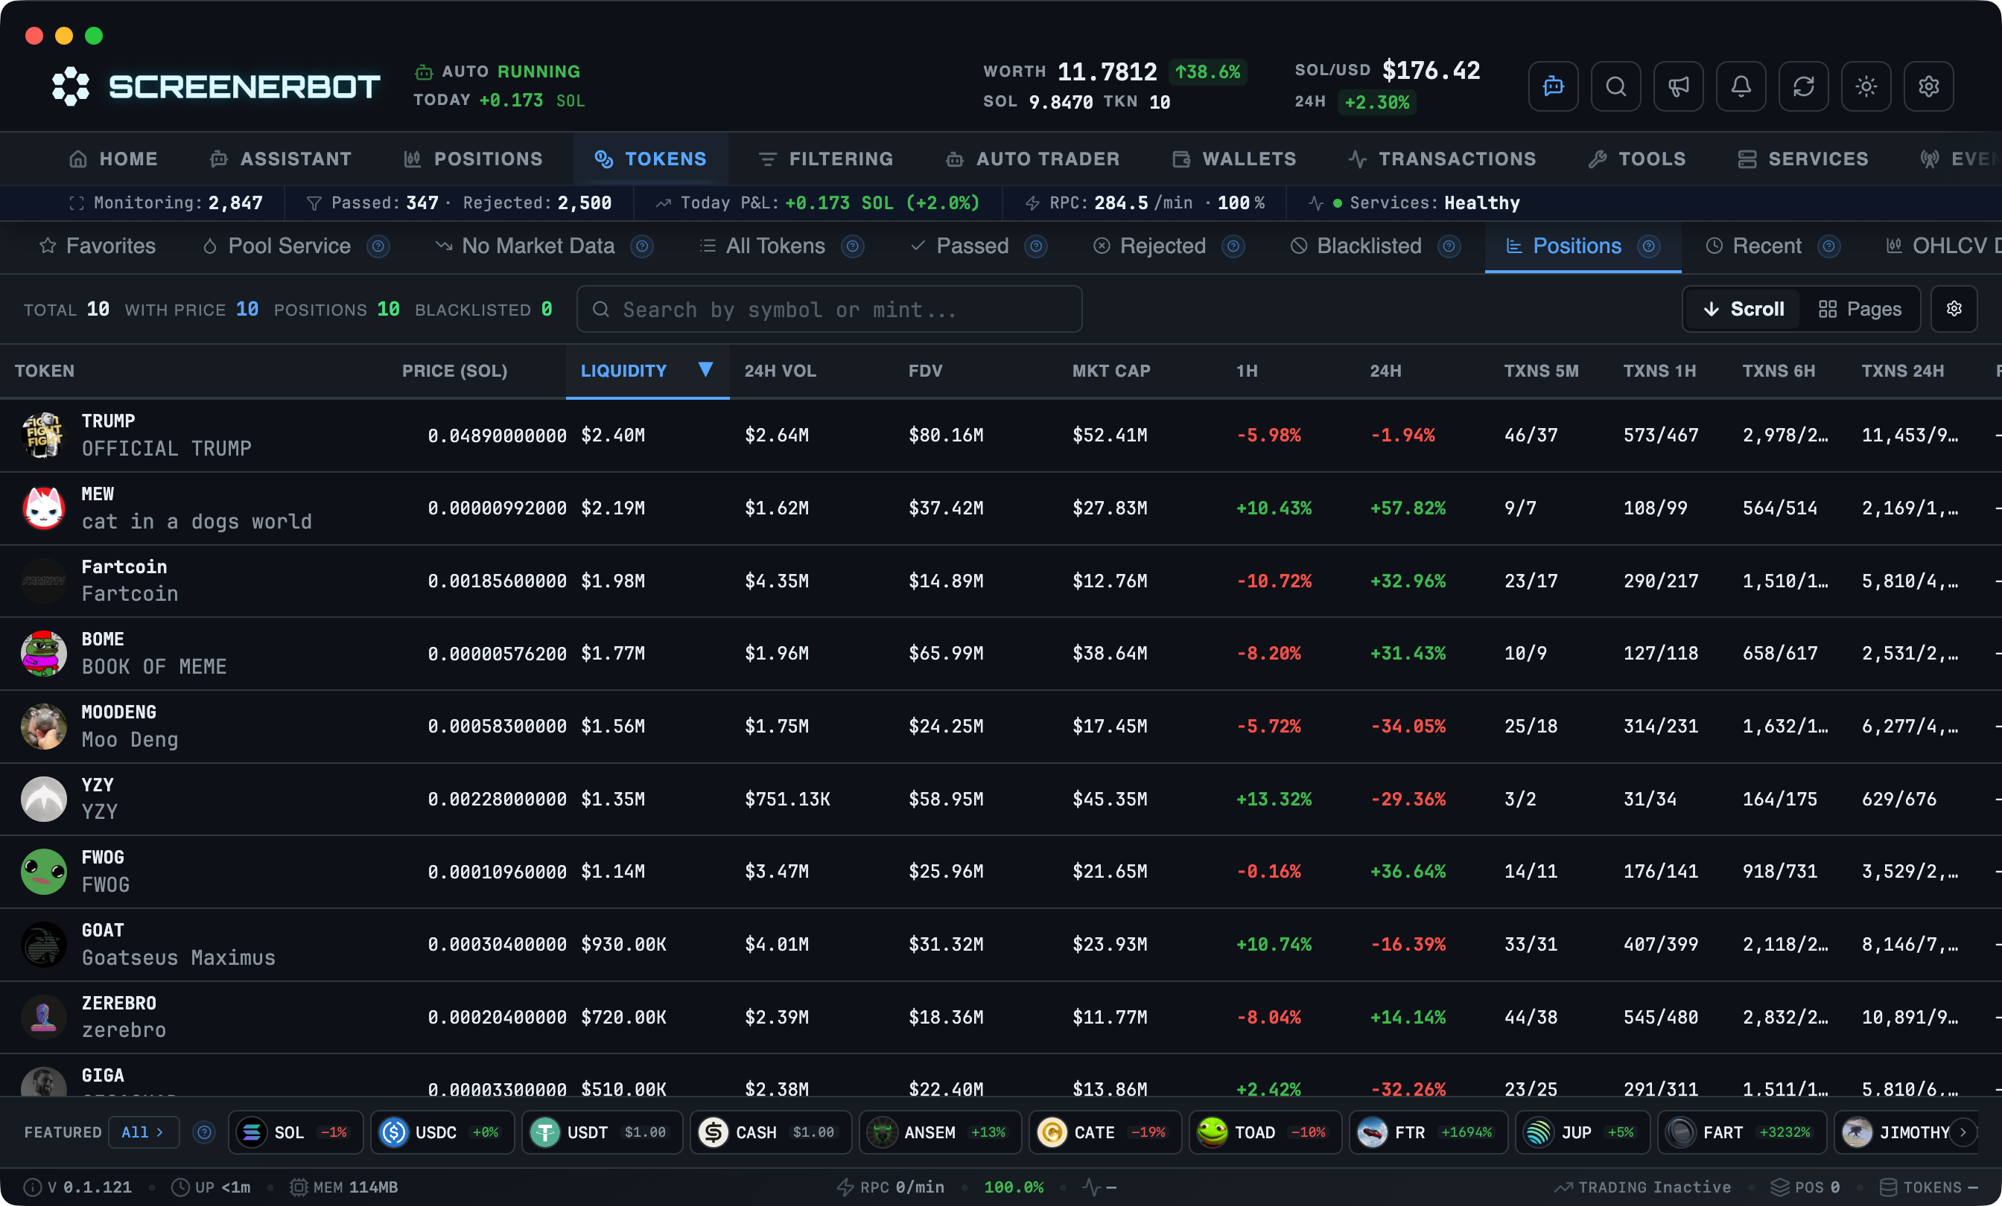Open the announcements megaphone icon
This screenshot has height=1206, width=2002.
pyautogui.click(x=1678, y=86)
